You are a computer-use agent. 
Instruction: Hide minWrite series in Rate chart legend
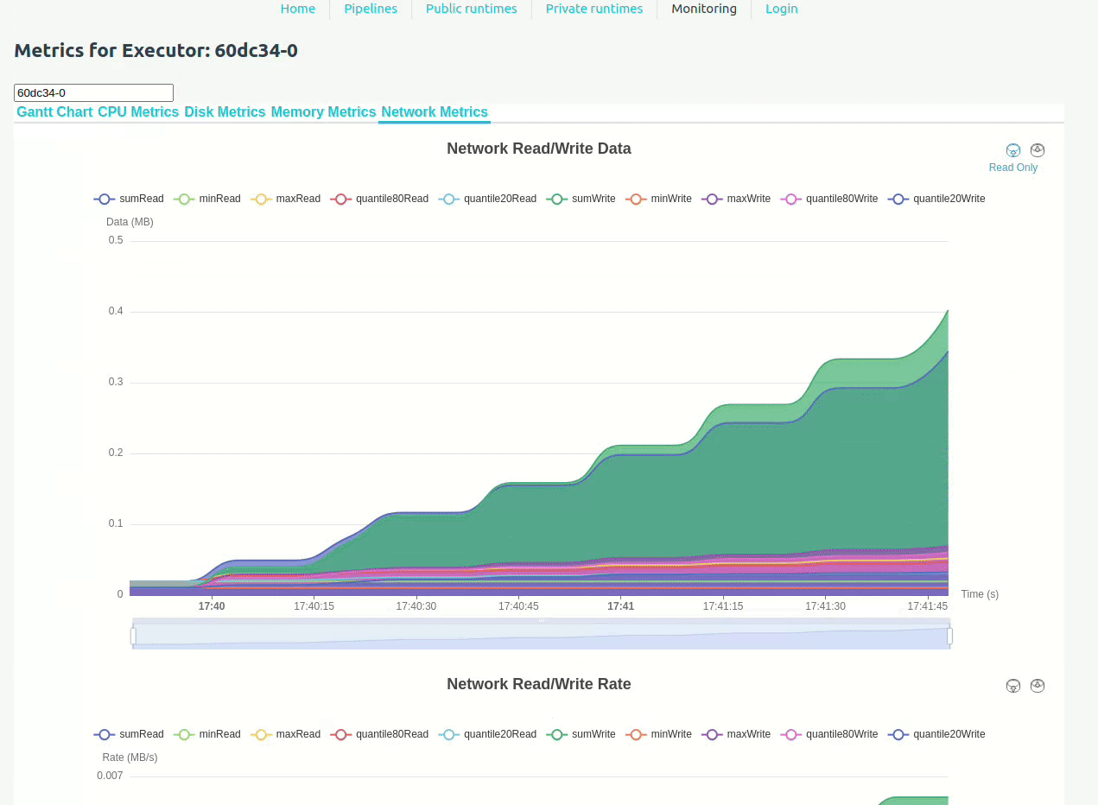(659, 734)
